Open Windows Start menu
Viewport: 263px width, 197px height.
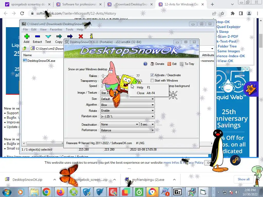point(6,192)
